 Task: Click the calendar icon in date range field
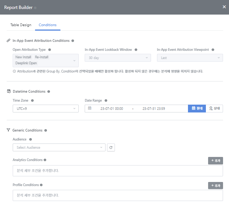tap(90, 108)
